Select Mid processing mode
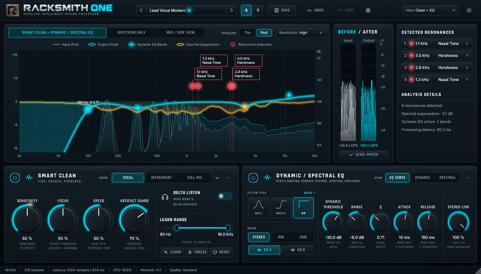 [281, 237]
